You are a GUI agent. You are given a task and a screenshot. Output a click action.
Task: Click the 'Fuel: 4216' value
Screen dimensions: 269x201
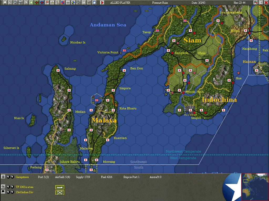[x=107, y=177]
